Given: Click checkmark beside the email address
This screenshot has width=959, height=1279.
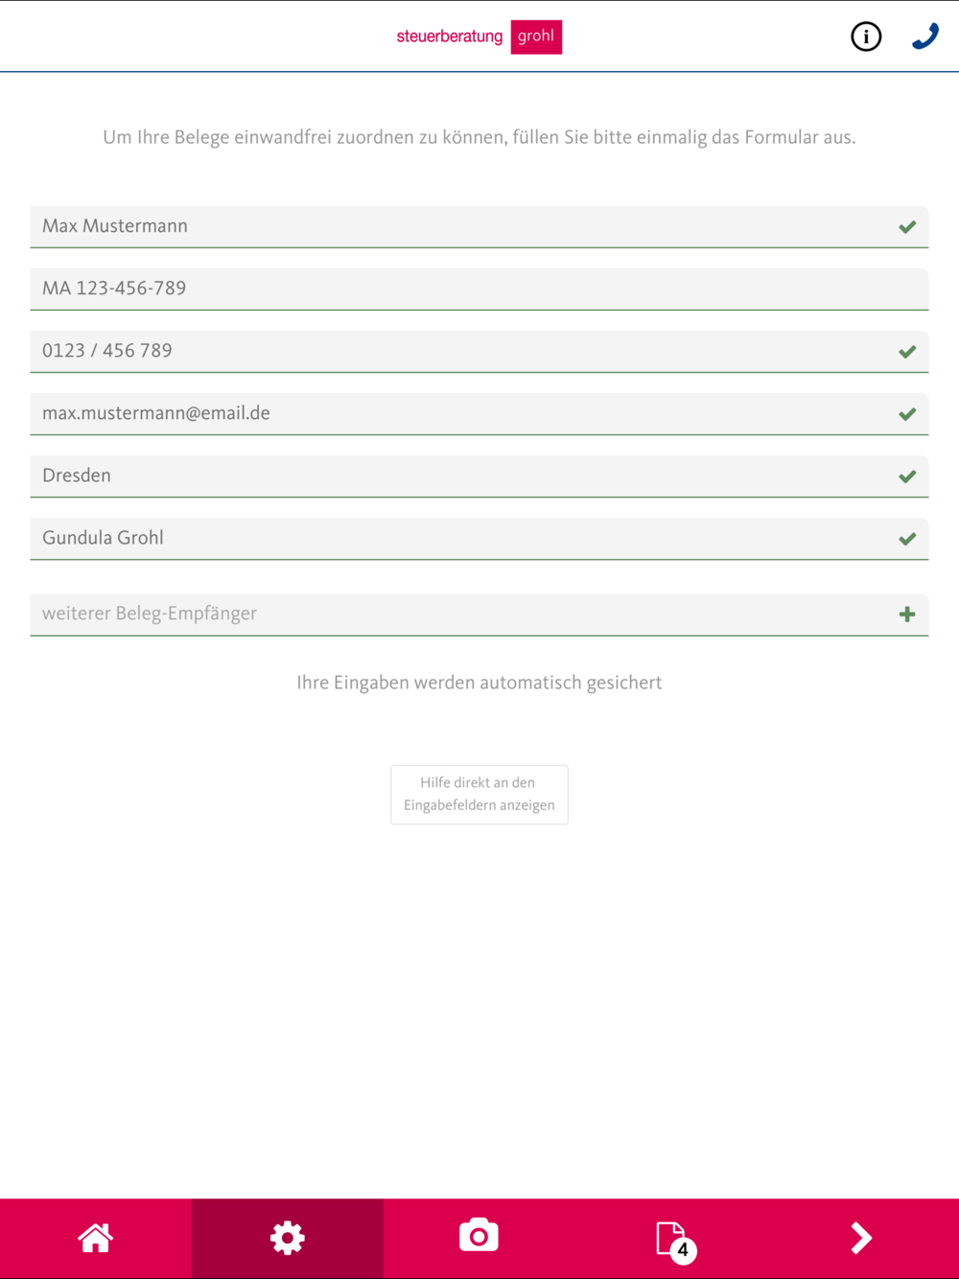Looking at the screenshot, I should coord(907,414).
